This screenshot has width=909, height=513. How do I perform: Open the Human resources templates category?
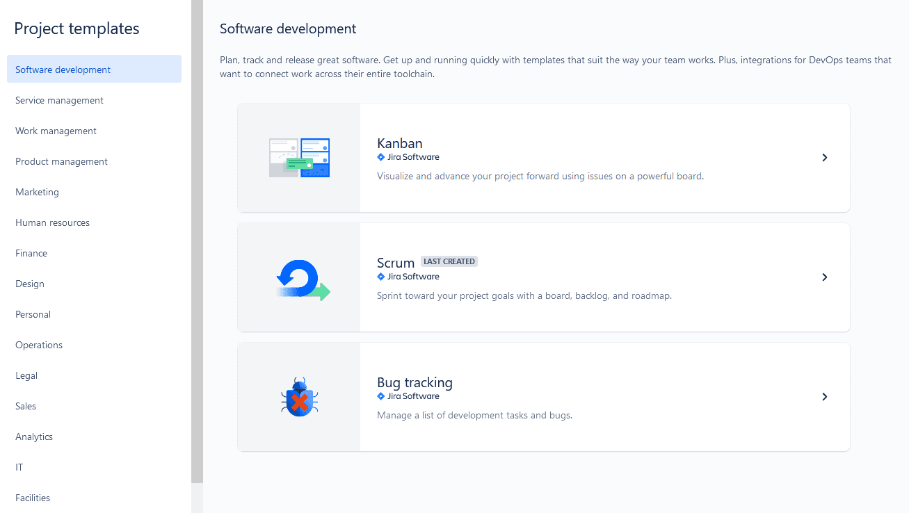pos(94,222)
